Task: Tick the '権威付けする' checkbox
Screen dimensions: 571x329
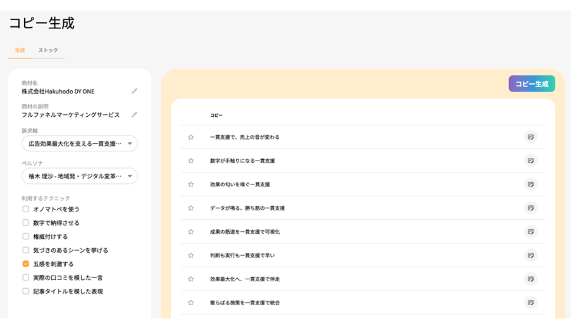Action: click(26, 236)
